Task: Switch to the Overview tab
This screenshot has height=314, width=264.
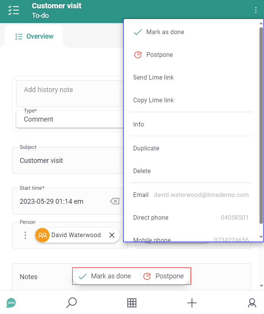Action: pos(34,37)
